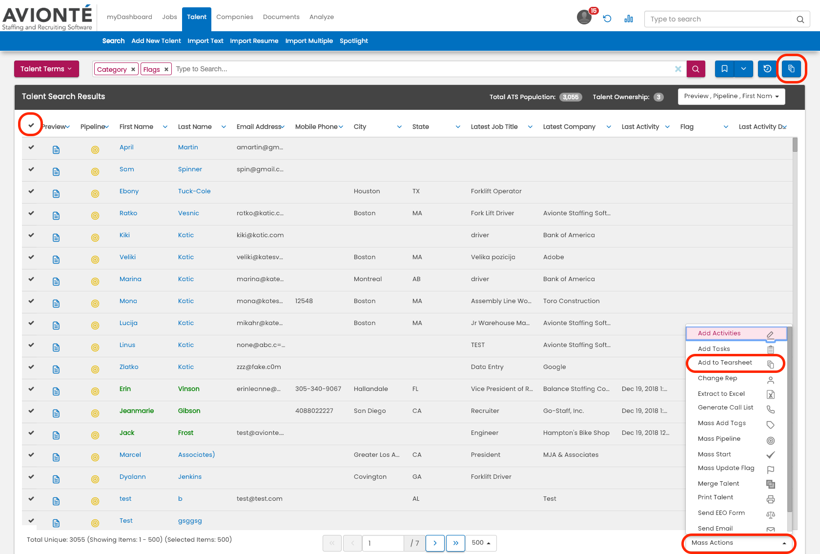820x554 pixels.
Task: Click the Add to Tearsheet toolbar icon
Action: point(791,69)
